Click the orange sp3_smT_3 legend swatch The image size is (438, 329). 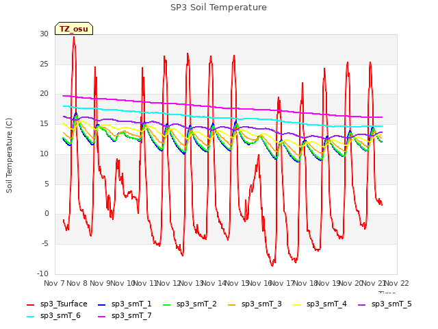pos(232,305)
